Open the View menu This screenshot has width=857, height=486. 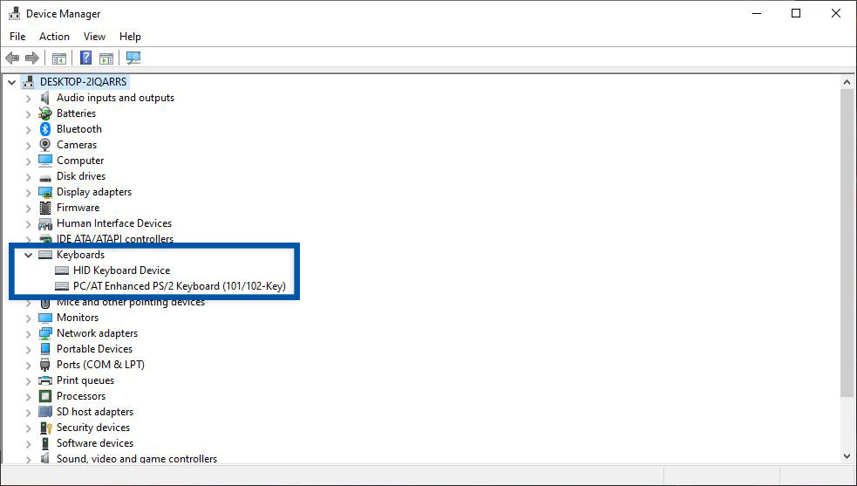coord(94,36)
